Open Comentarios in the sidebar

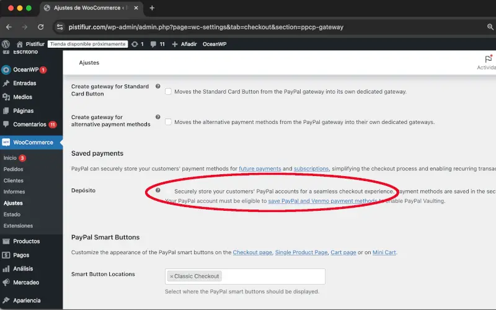[30, 125]
